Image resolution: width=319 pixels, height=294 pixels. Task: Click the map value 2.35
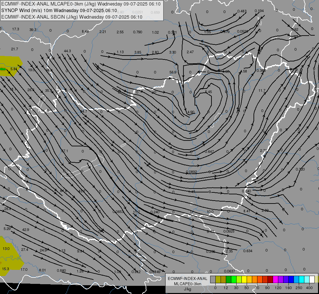[x=229, y=251]
